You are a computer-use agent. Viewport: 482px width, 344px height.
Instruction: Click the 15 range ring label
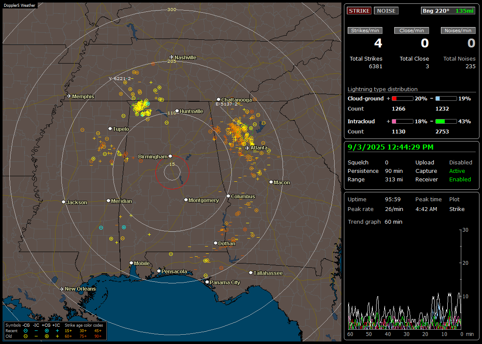pyautogui.click(x=172, y=164)
